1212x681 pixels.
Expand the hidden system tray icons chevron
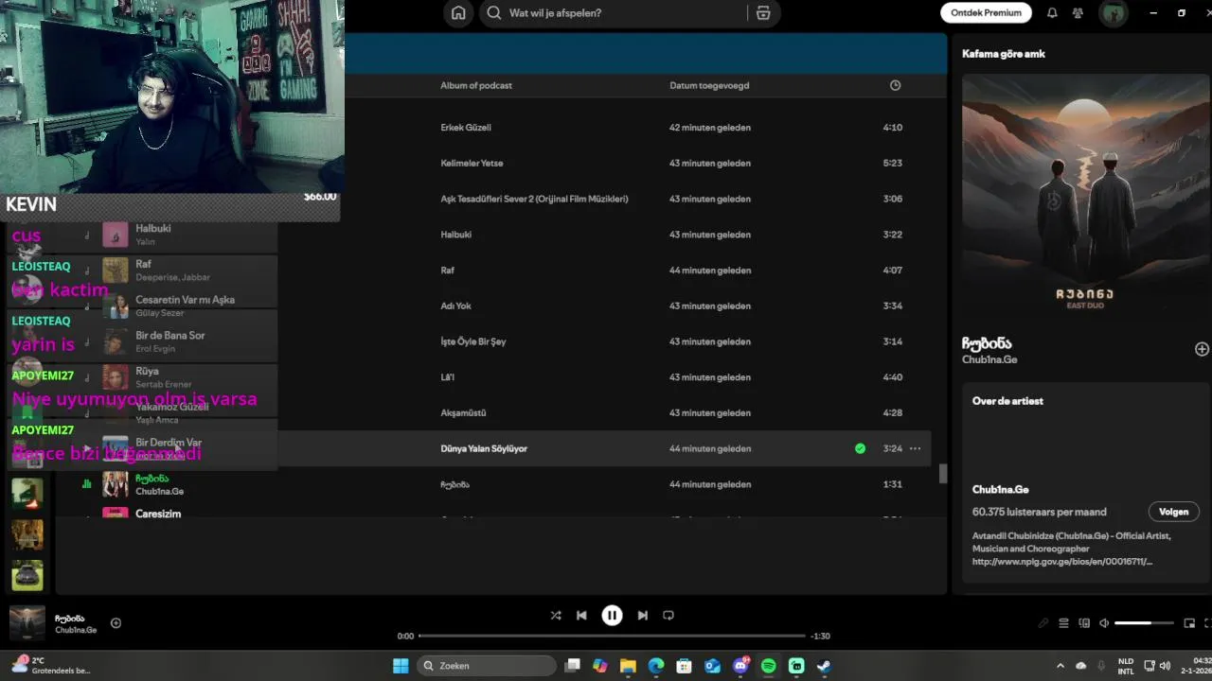click(x=1060, y=666)
